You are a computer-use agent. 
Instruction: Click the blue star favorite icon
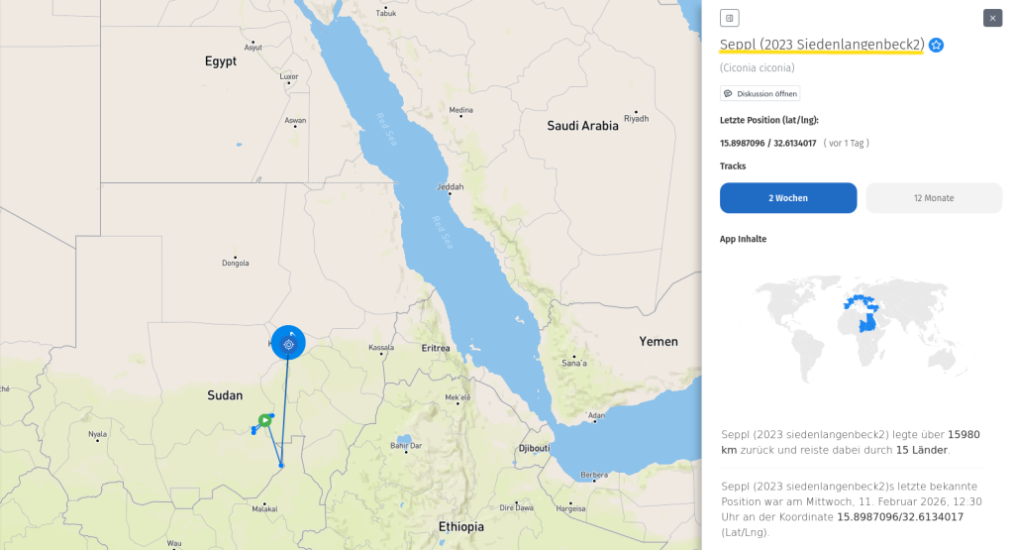click(936, 45)
